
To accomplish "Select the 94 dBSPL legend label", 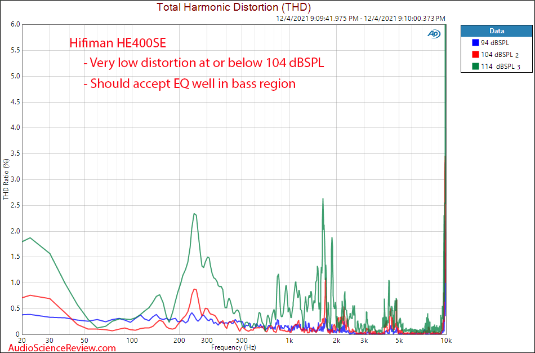I will click(x=495, y=43).
